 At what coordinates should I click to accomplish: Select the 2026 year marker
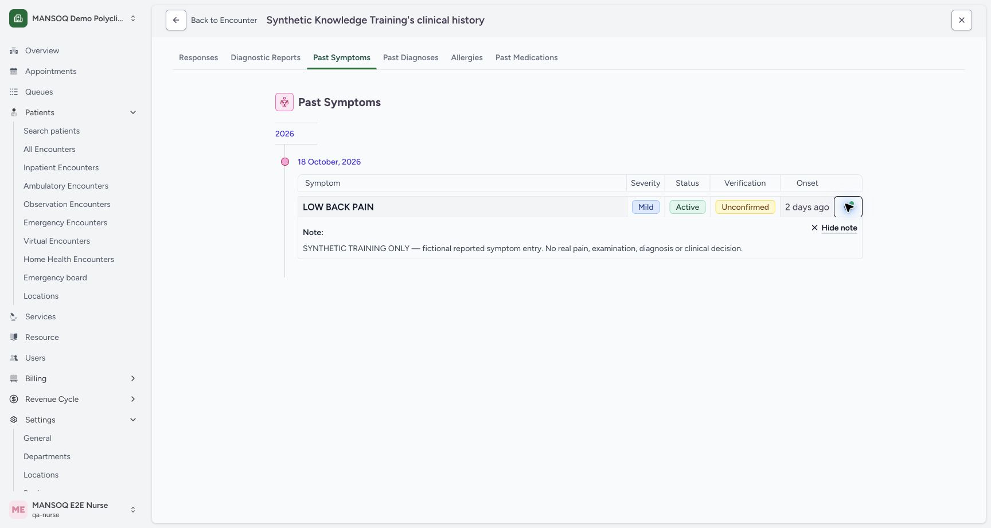[x=284, y=134]
